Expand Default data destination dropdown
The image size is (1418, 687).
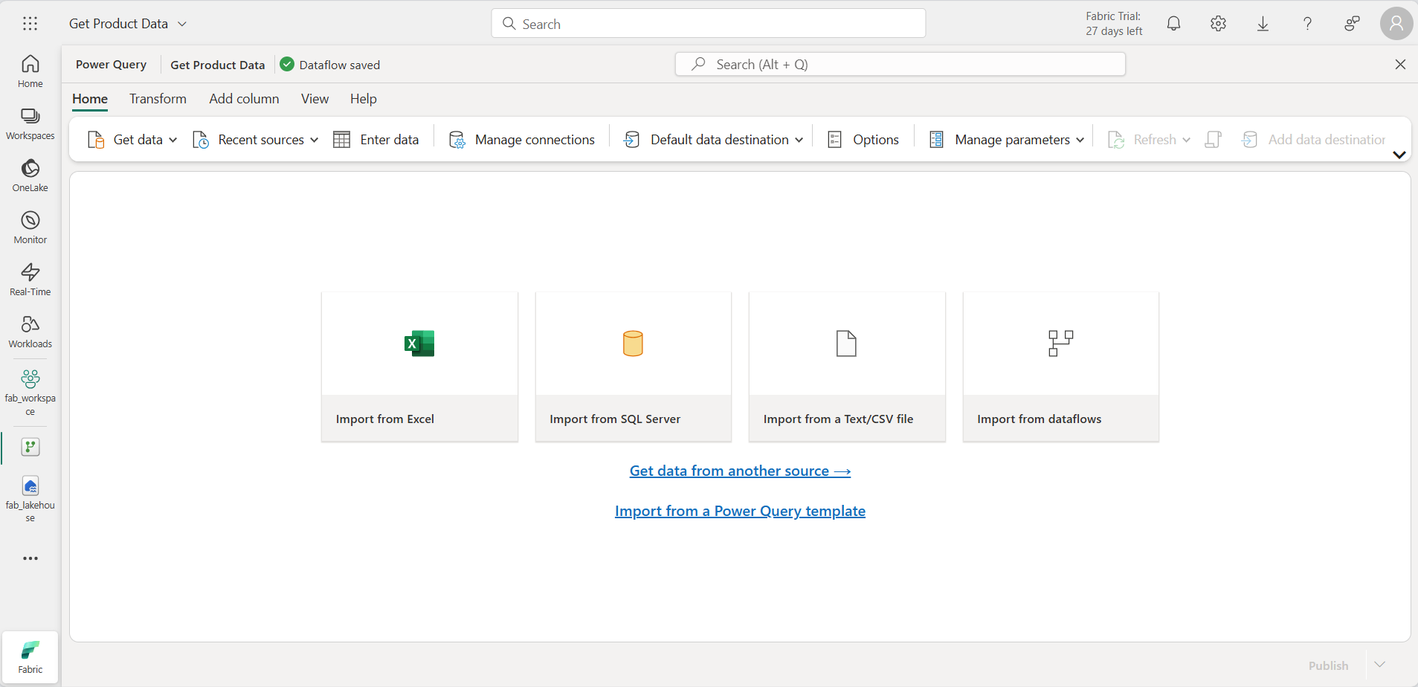tap(799, 140)
